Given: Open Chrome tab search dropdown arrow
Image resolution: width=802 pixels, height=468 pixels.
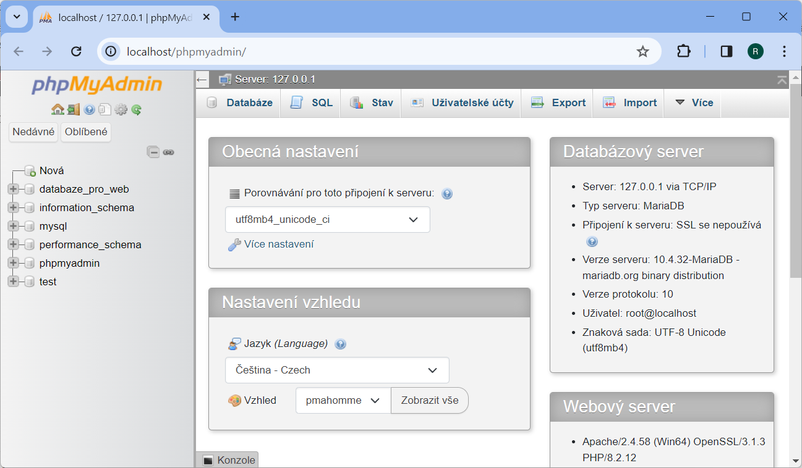Looking at the screenshot, I should pos(17,17).
